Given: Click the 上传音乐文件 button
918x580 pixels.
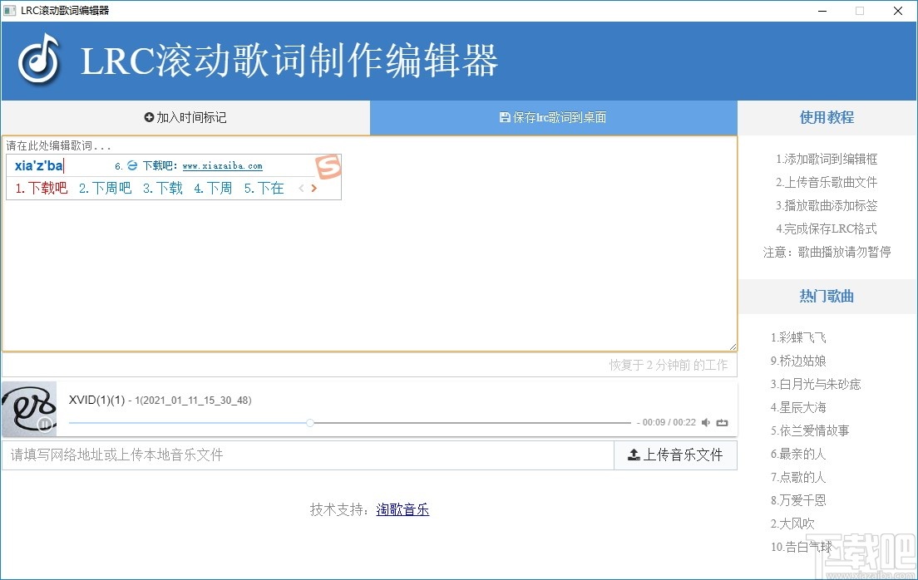Looking at the screenshot, I should pyautogui.click(x=675, y=455).
